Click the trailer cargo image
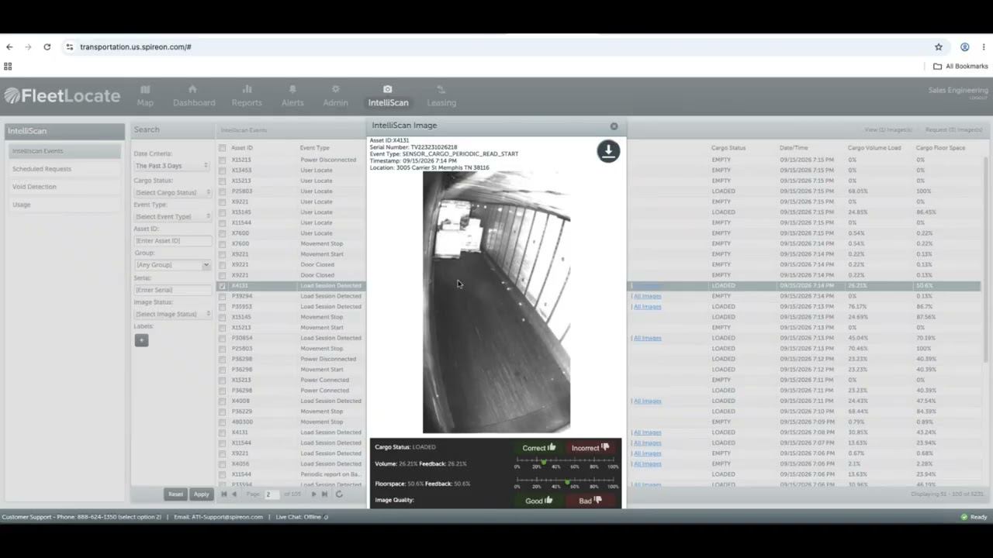Viewport: 993px width, 558px height. pyautogui.click(x=496, y=301)
